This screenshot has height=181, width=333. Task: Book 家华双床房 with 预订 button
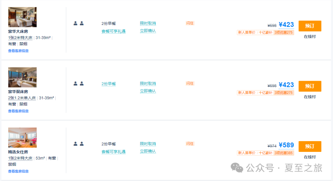(x=310, y=86)
